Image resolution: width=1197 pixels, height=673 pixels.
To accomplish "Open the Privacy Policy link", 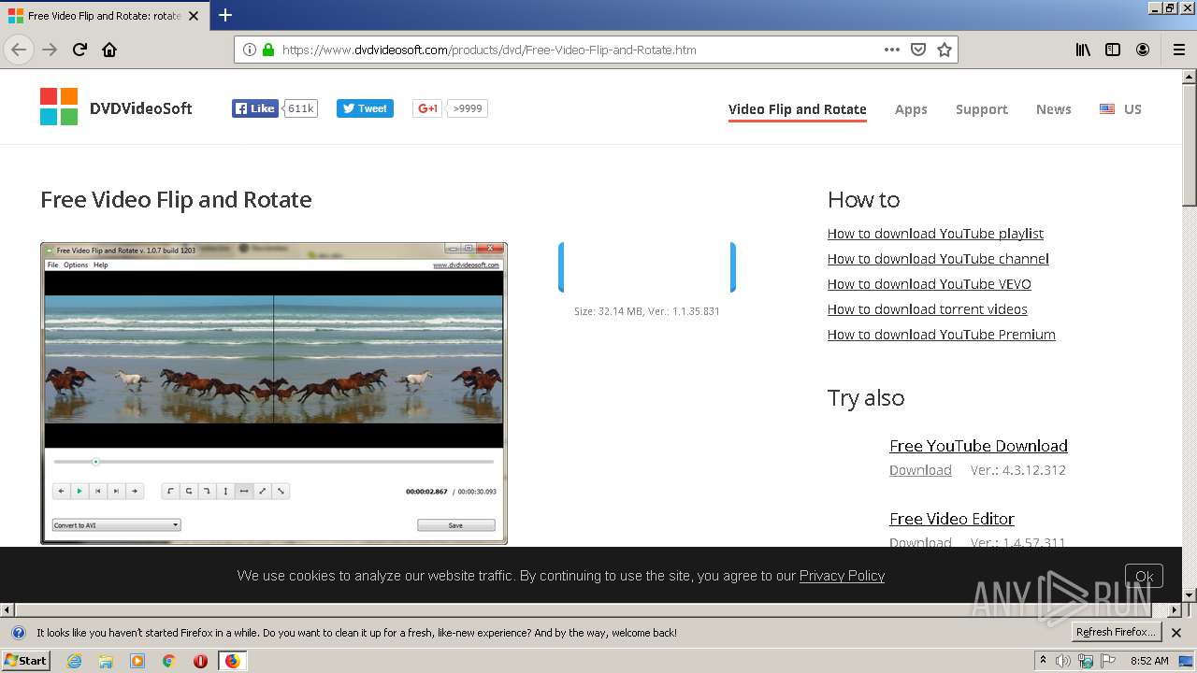I will click(x=842, y=576).
